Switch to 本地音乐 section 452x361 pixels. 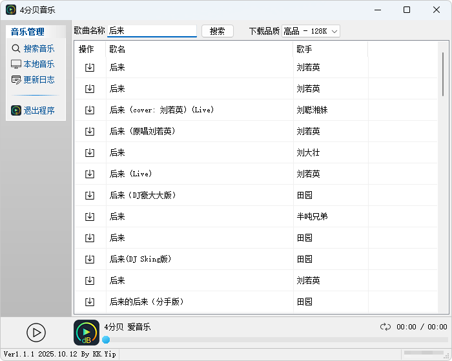(38, 64)
